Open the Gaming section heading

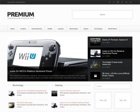click(59, 85)
